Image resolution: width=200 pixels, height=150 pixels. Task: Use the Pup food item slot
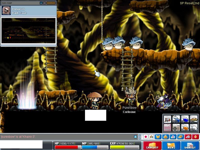click(x=193, y=119)
